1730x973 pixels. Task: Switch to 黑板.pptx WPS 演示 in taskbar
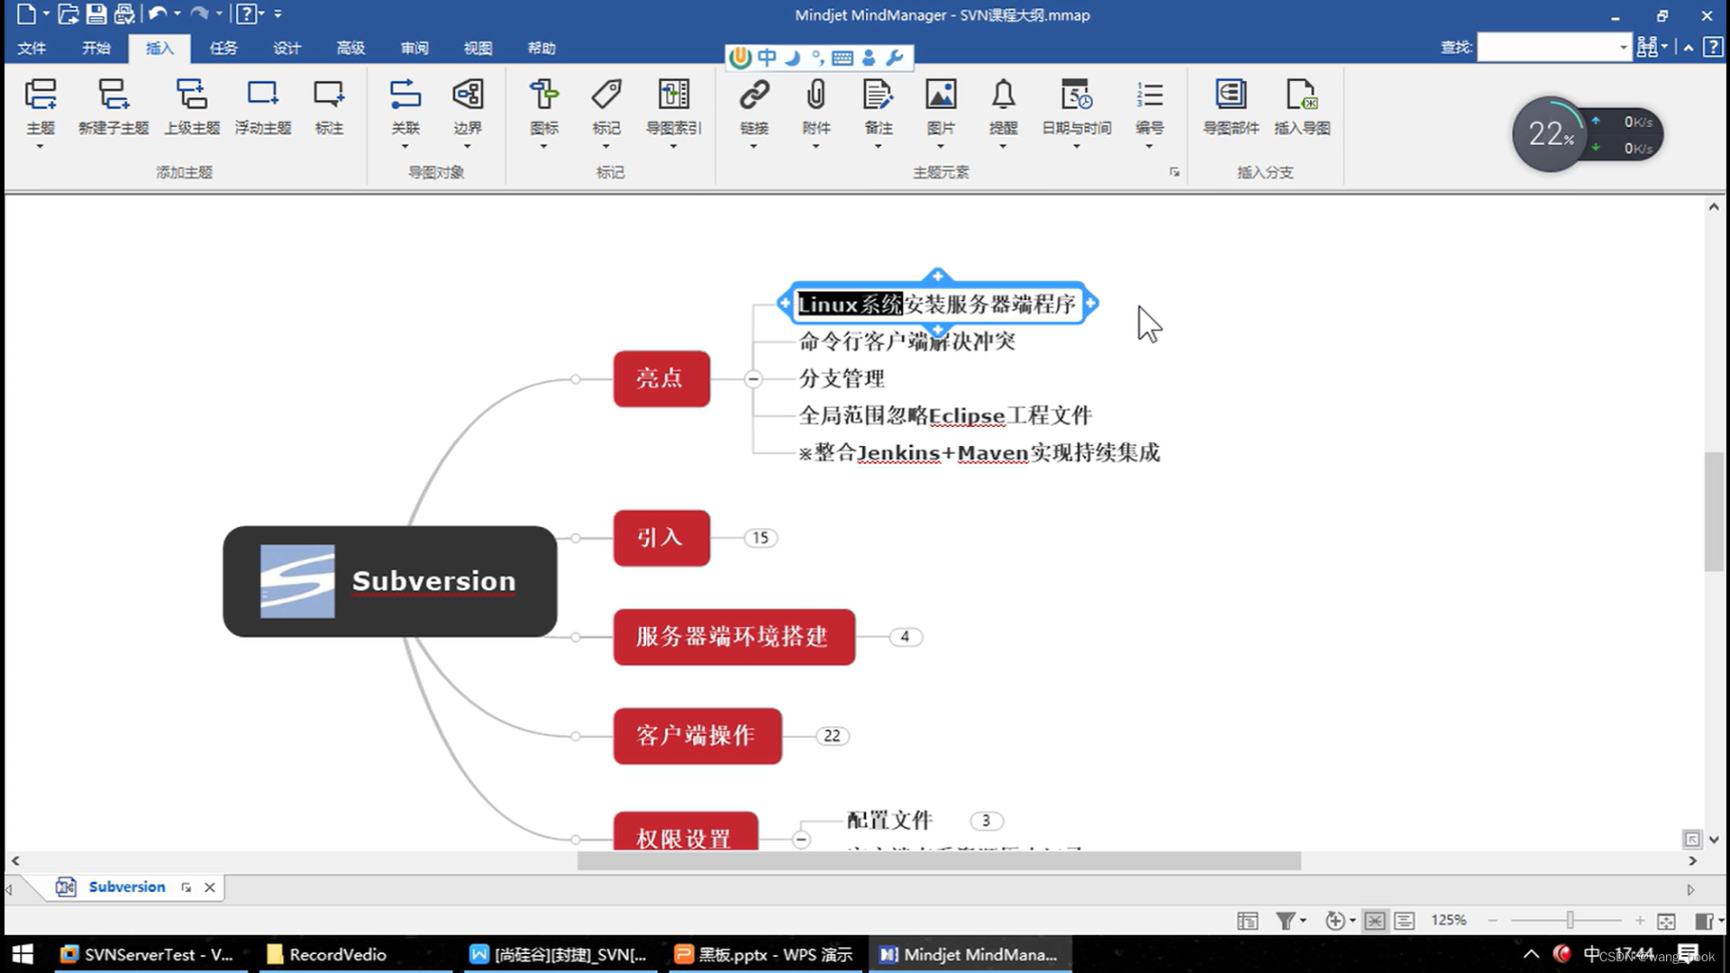click(764, 954)
